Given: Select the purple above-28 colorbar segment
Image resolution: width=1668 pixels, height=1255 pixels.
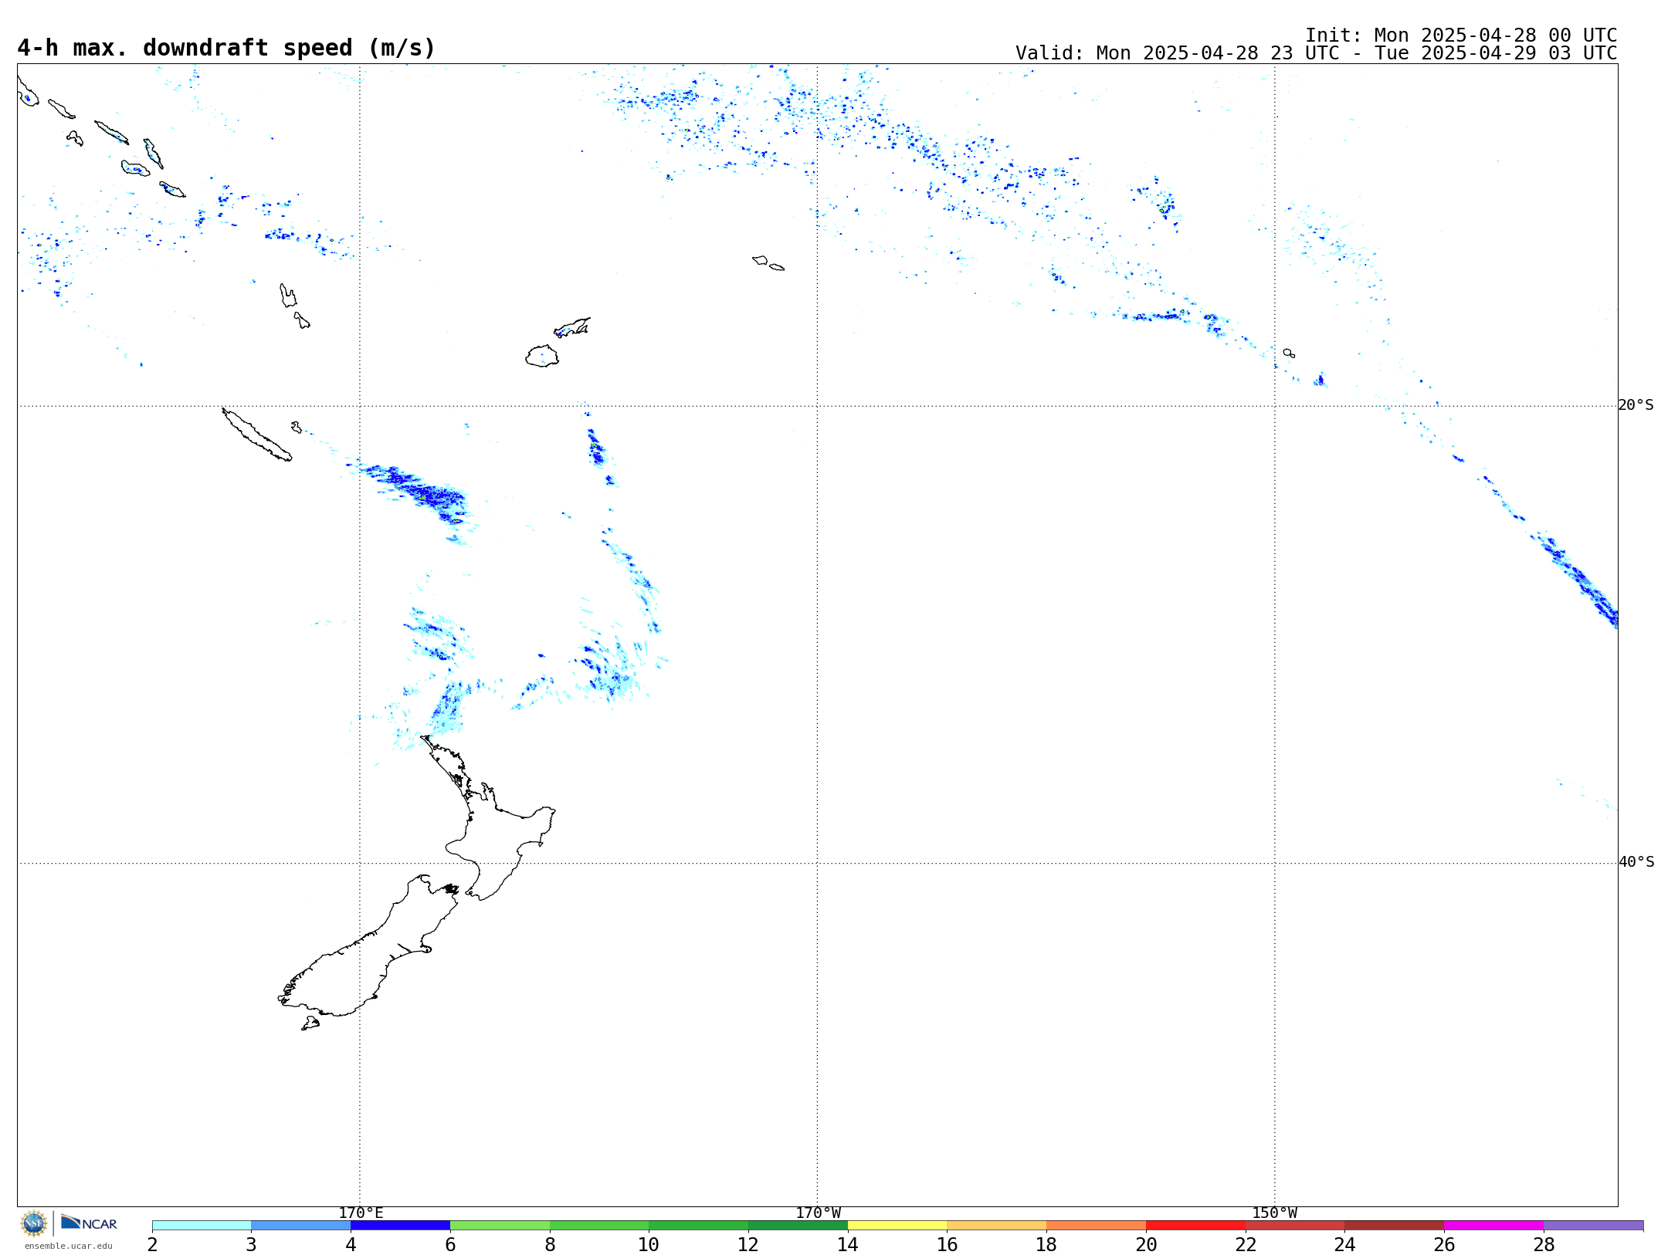Looking at the screenshot, I should click(x=1594, y=1226).
